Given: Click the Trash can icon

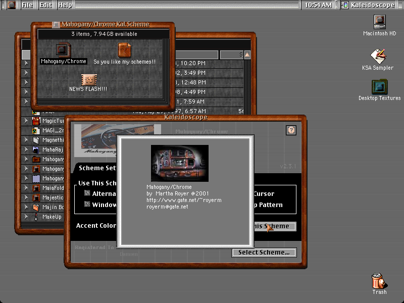Looking at the screenshot, I should click(x=379, y=281).
